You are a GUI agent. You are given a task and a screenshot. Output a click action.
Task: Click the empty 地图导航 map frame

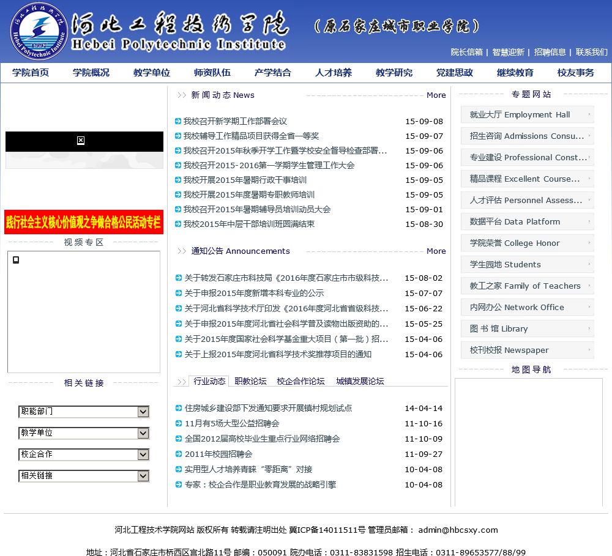(529, 442)
